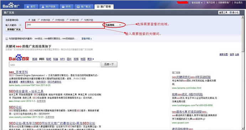Viewport: 246px width, 130px height.
Task: Select the 当前 time radio button
Action: 29,20
